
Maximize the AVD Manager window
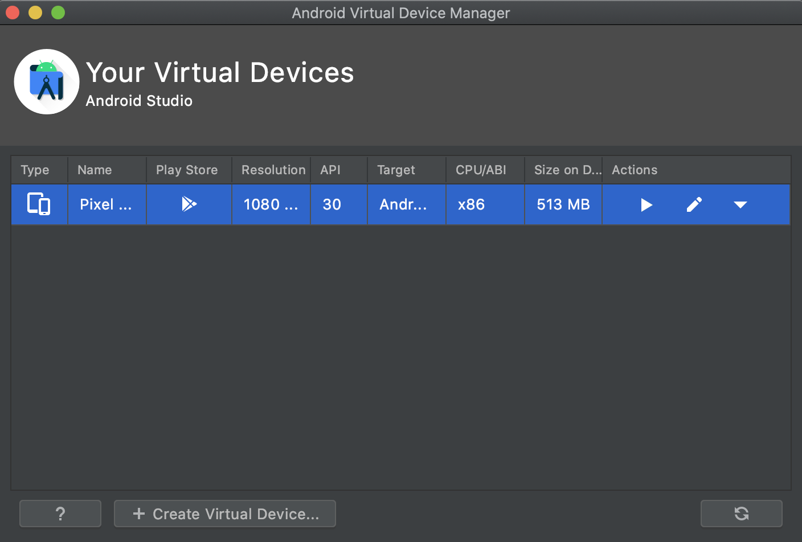(58, 13)
